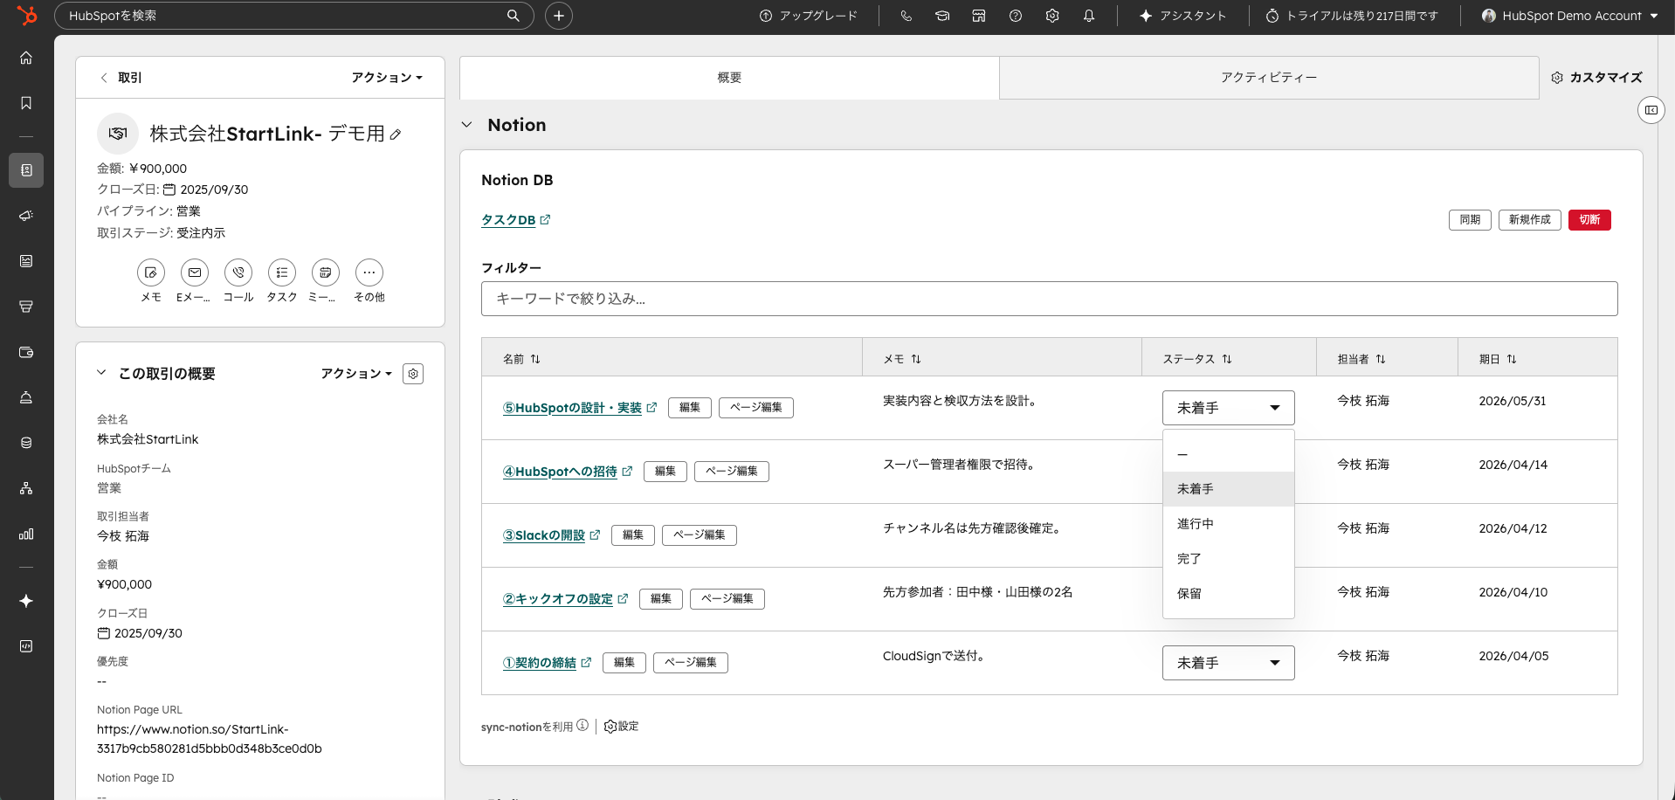Focus the HubSpotを検索 search field
Image resolution: width=1675 pixels, height=800 pixels.
[x=294, y=16]
